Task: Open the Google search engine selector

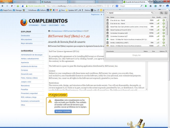Action: point(117,6)
